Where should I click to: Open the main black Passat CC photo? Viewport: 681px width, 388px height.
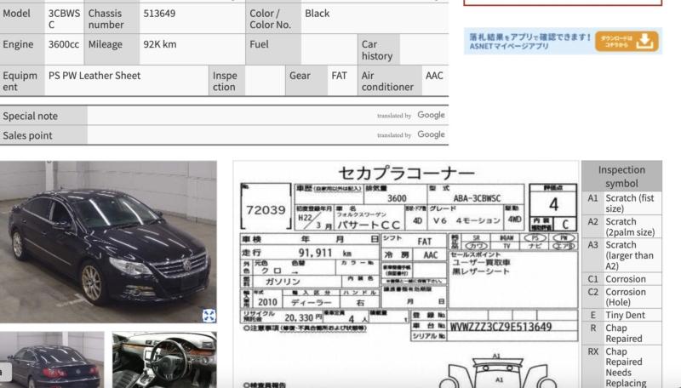click(108, 242)
